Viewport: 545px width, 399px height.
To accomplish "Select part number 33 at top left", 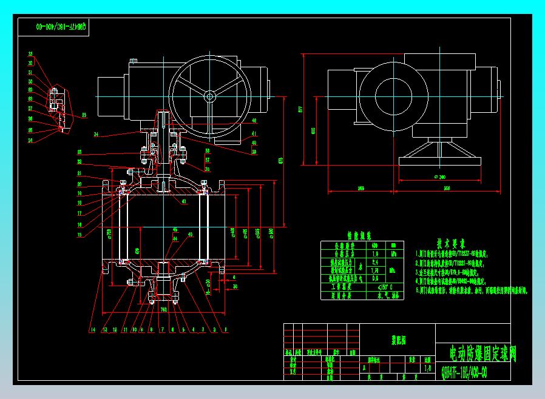I will coord(30,54).
